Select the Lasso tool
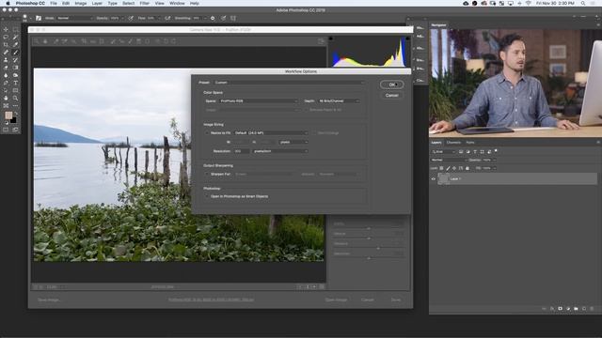This screenshot has width=602, height=338. (x=6, y=38)
